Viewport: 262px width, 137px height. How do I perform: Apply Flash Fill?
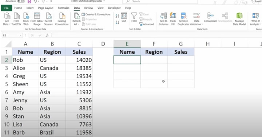pyautogui.click(x=173, y=19)
